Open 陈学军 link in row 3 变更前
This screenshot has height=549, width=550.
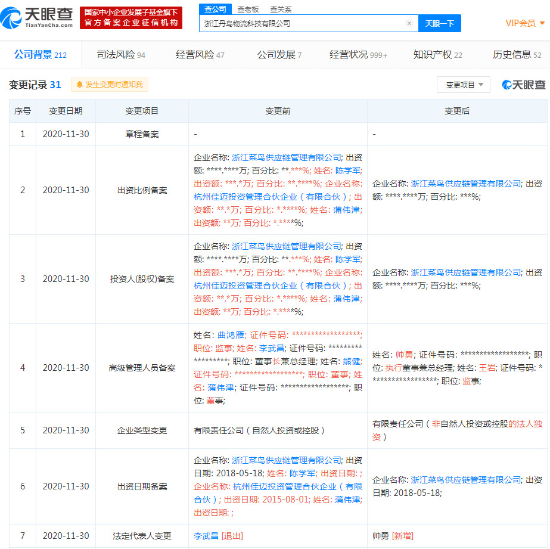[347, 259]
